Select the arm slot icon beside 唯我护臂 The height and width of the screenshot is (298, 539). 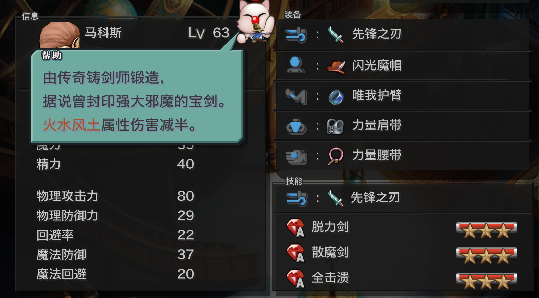[296, 96]
